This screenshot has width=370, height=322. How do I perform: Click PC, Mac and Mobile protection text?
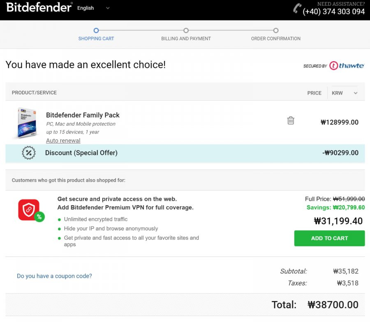[x=81, y=124]
